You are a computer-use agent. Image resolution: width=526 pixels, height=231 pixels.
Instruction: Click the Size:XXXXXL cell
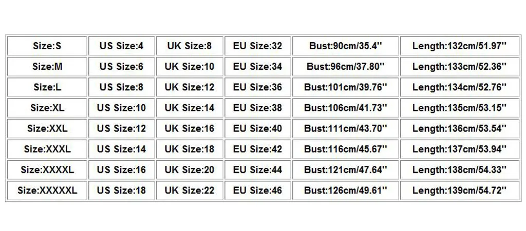pos(47,190)
